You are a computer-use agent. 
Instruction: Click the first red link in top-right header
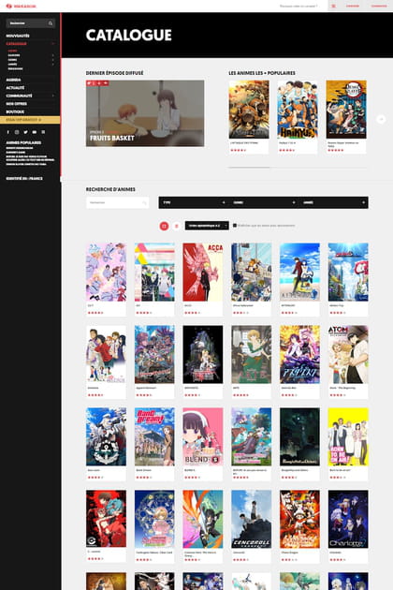(353, 6)
